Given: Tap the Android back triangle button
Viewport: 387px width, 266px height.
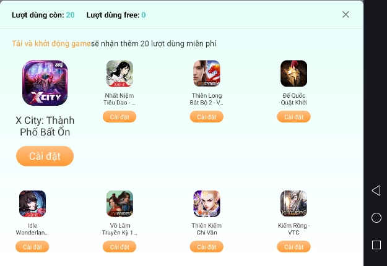Looking at the screenshot, I should (x=376, y=191).
